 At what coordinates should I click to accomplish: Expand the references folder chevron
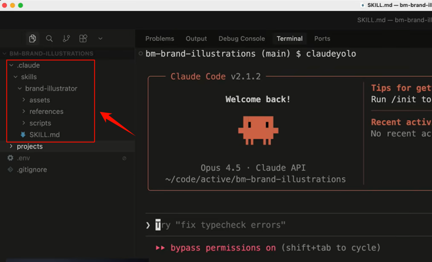24,111
